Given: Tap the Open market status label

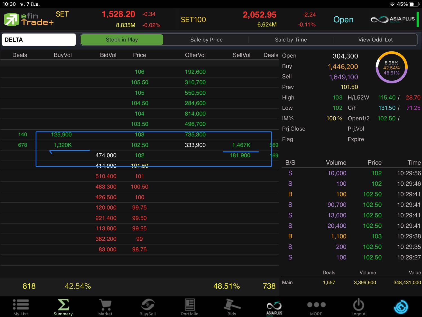Looking at the screenshot, I should tap(343, 19).
